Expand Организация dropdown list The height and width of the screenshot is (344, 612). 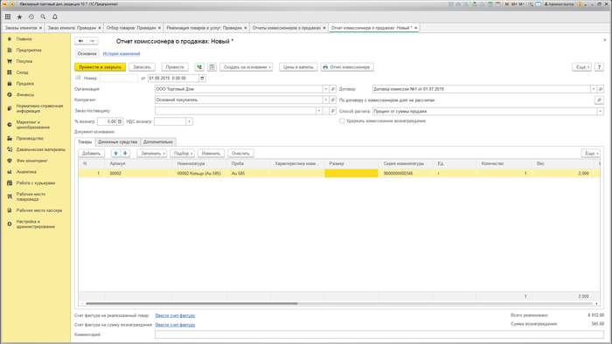(x=325, y=89)
